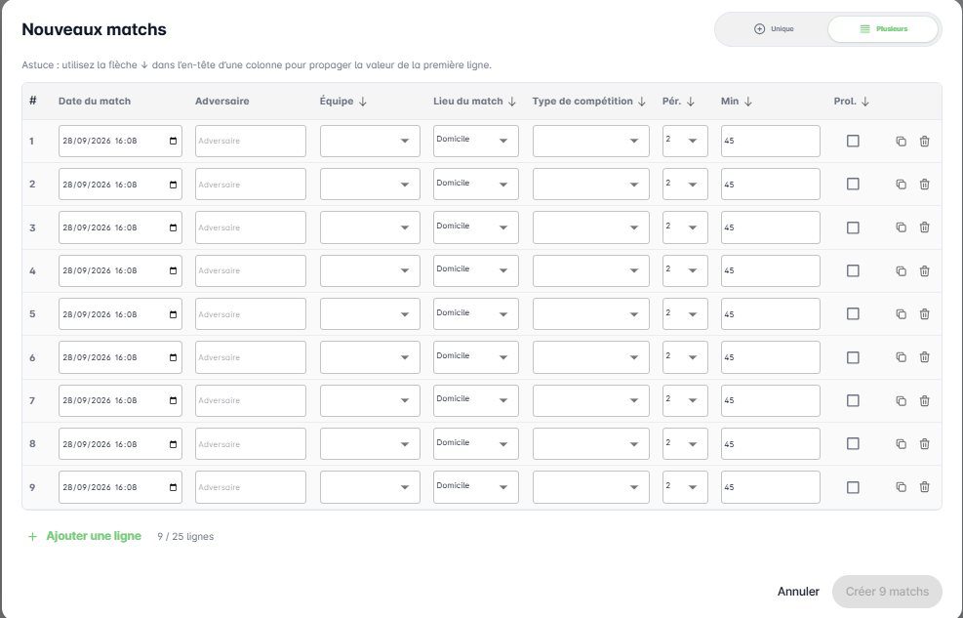Viewport: 963px width, 618px height.
Task: Delete row 3 with trash icon
Action: coord(924,227)
